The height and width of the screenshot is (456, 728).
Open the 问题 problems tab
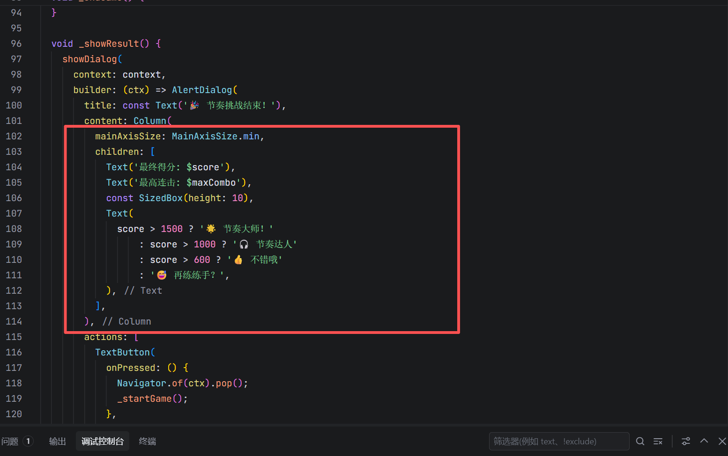point(10,441)
